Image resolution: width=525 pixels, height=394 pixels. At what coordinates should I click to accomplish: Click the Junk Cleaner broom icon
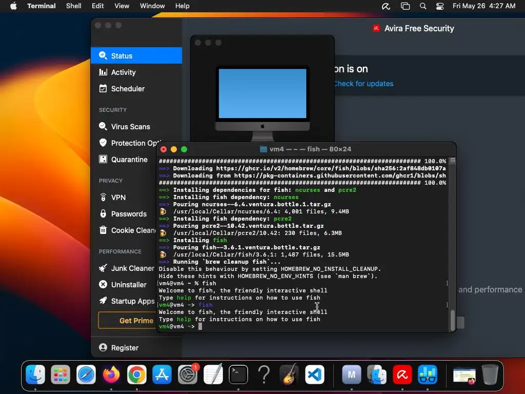click(x=103, y=268)
